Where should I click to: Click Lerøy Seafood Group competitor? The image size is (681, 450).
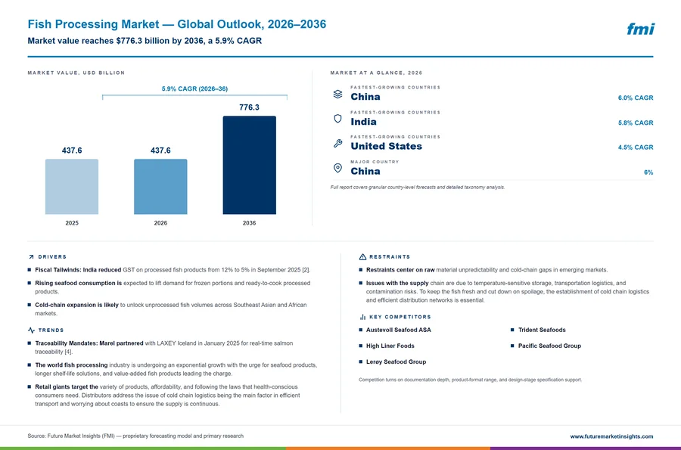click(396, 362)
